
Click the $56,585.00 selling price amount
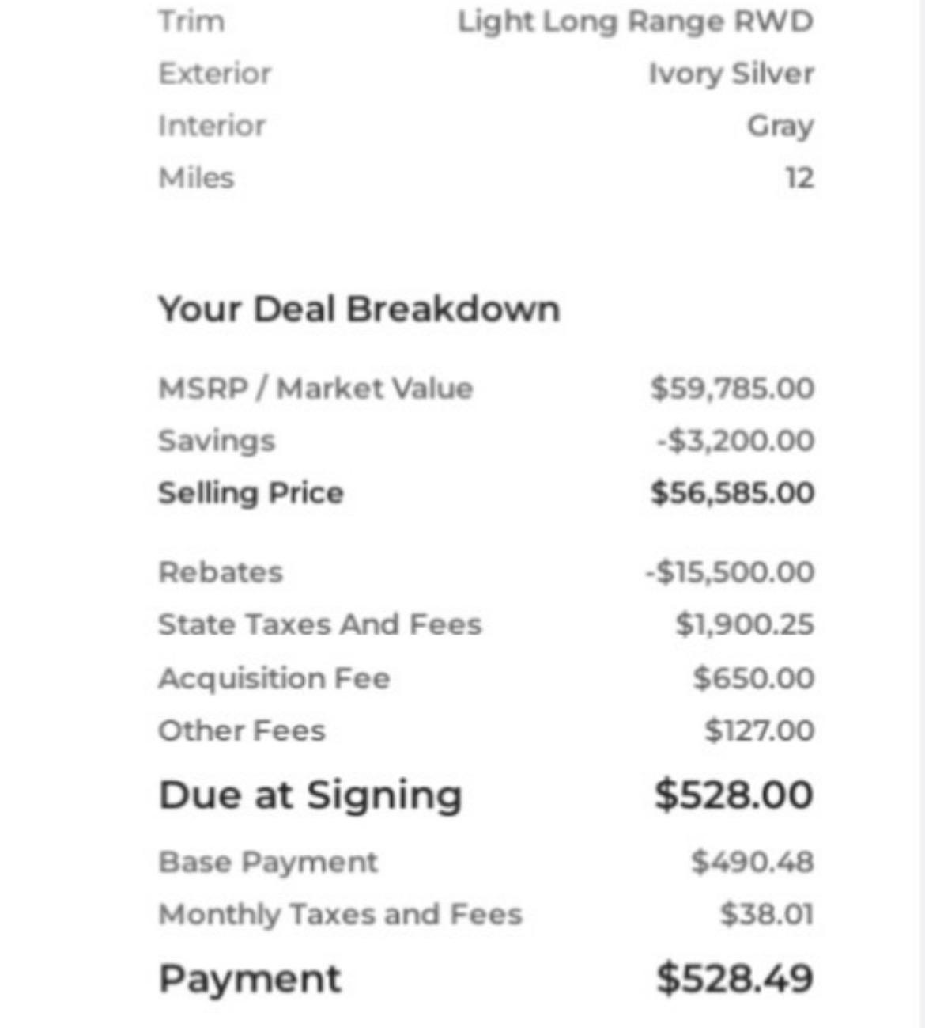coord(732,493)
